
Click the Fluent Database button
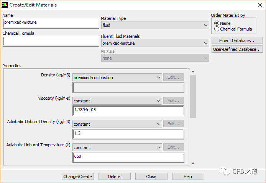point(237,40)
